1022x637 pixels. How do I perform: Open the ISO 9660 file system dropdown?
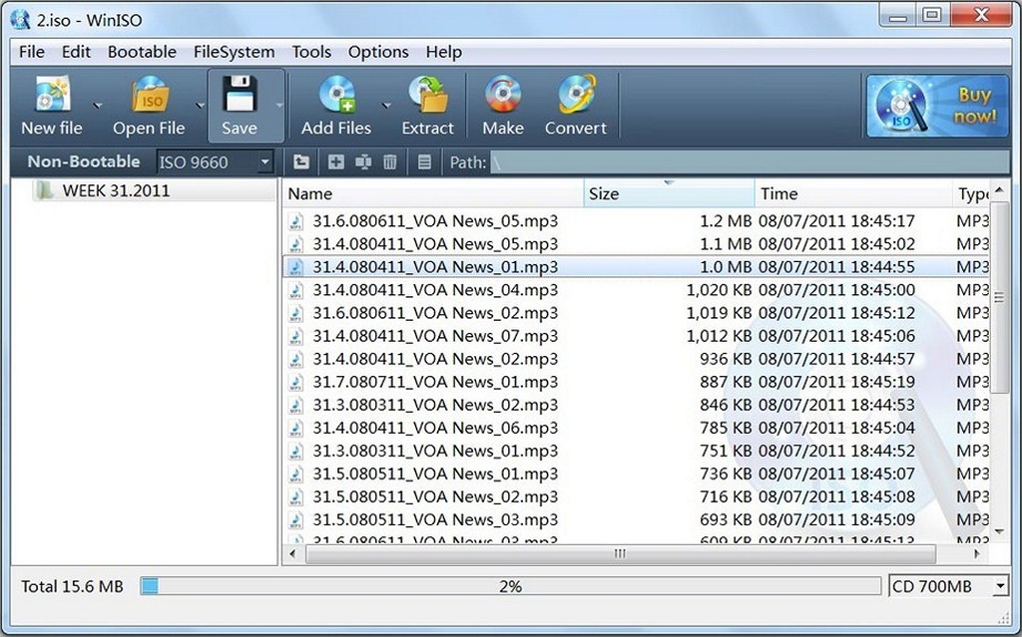point(264,161)
